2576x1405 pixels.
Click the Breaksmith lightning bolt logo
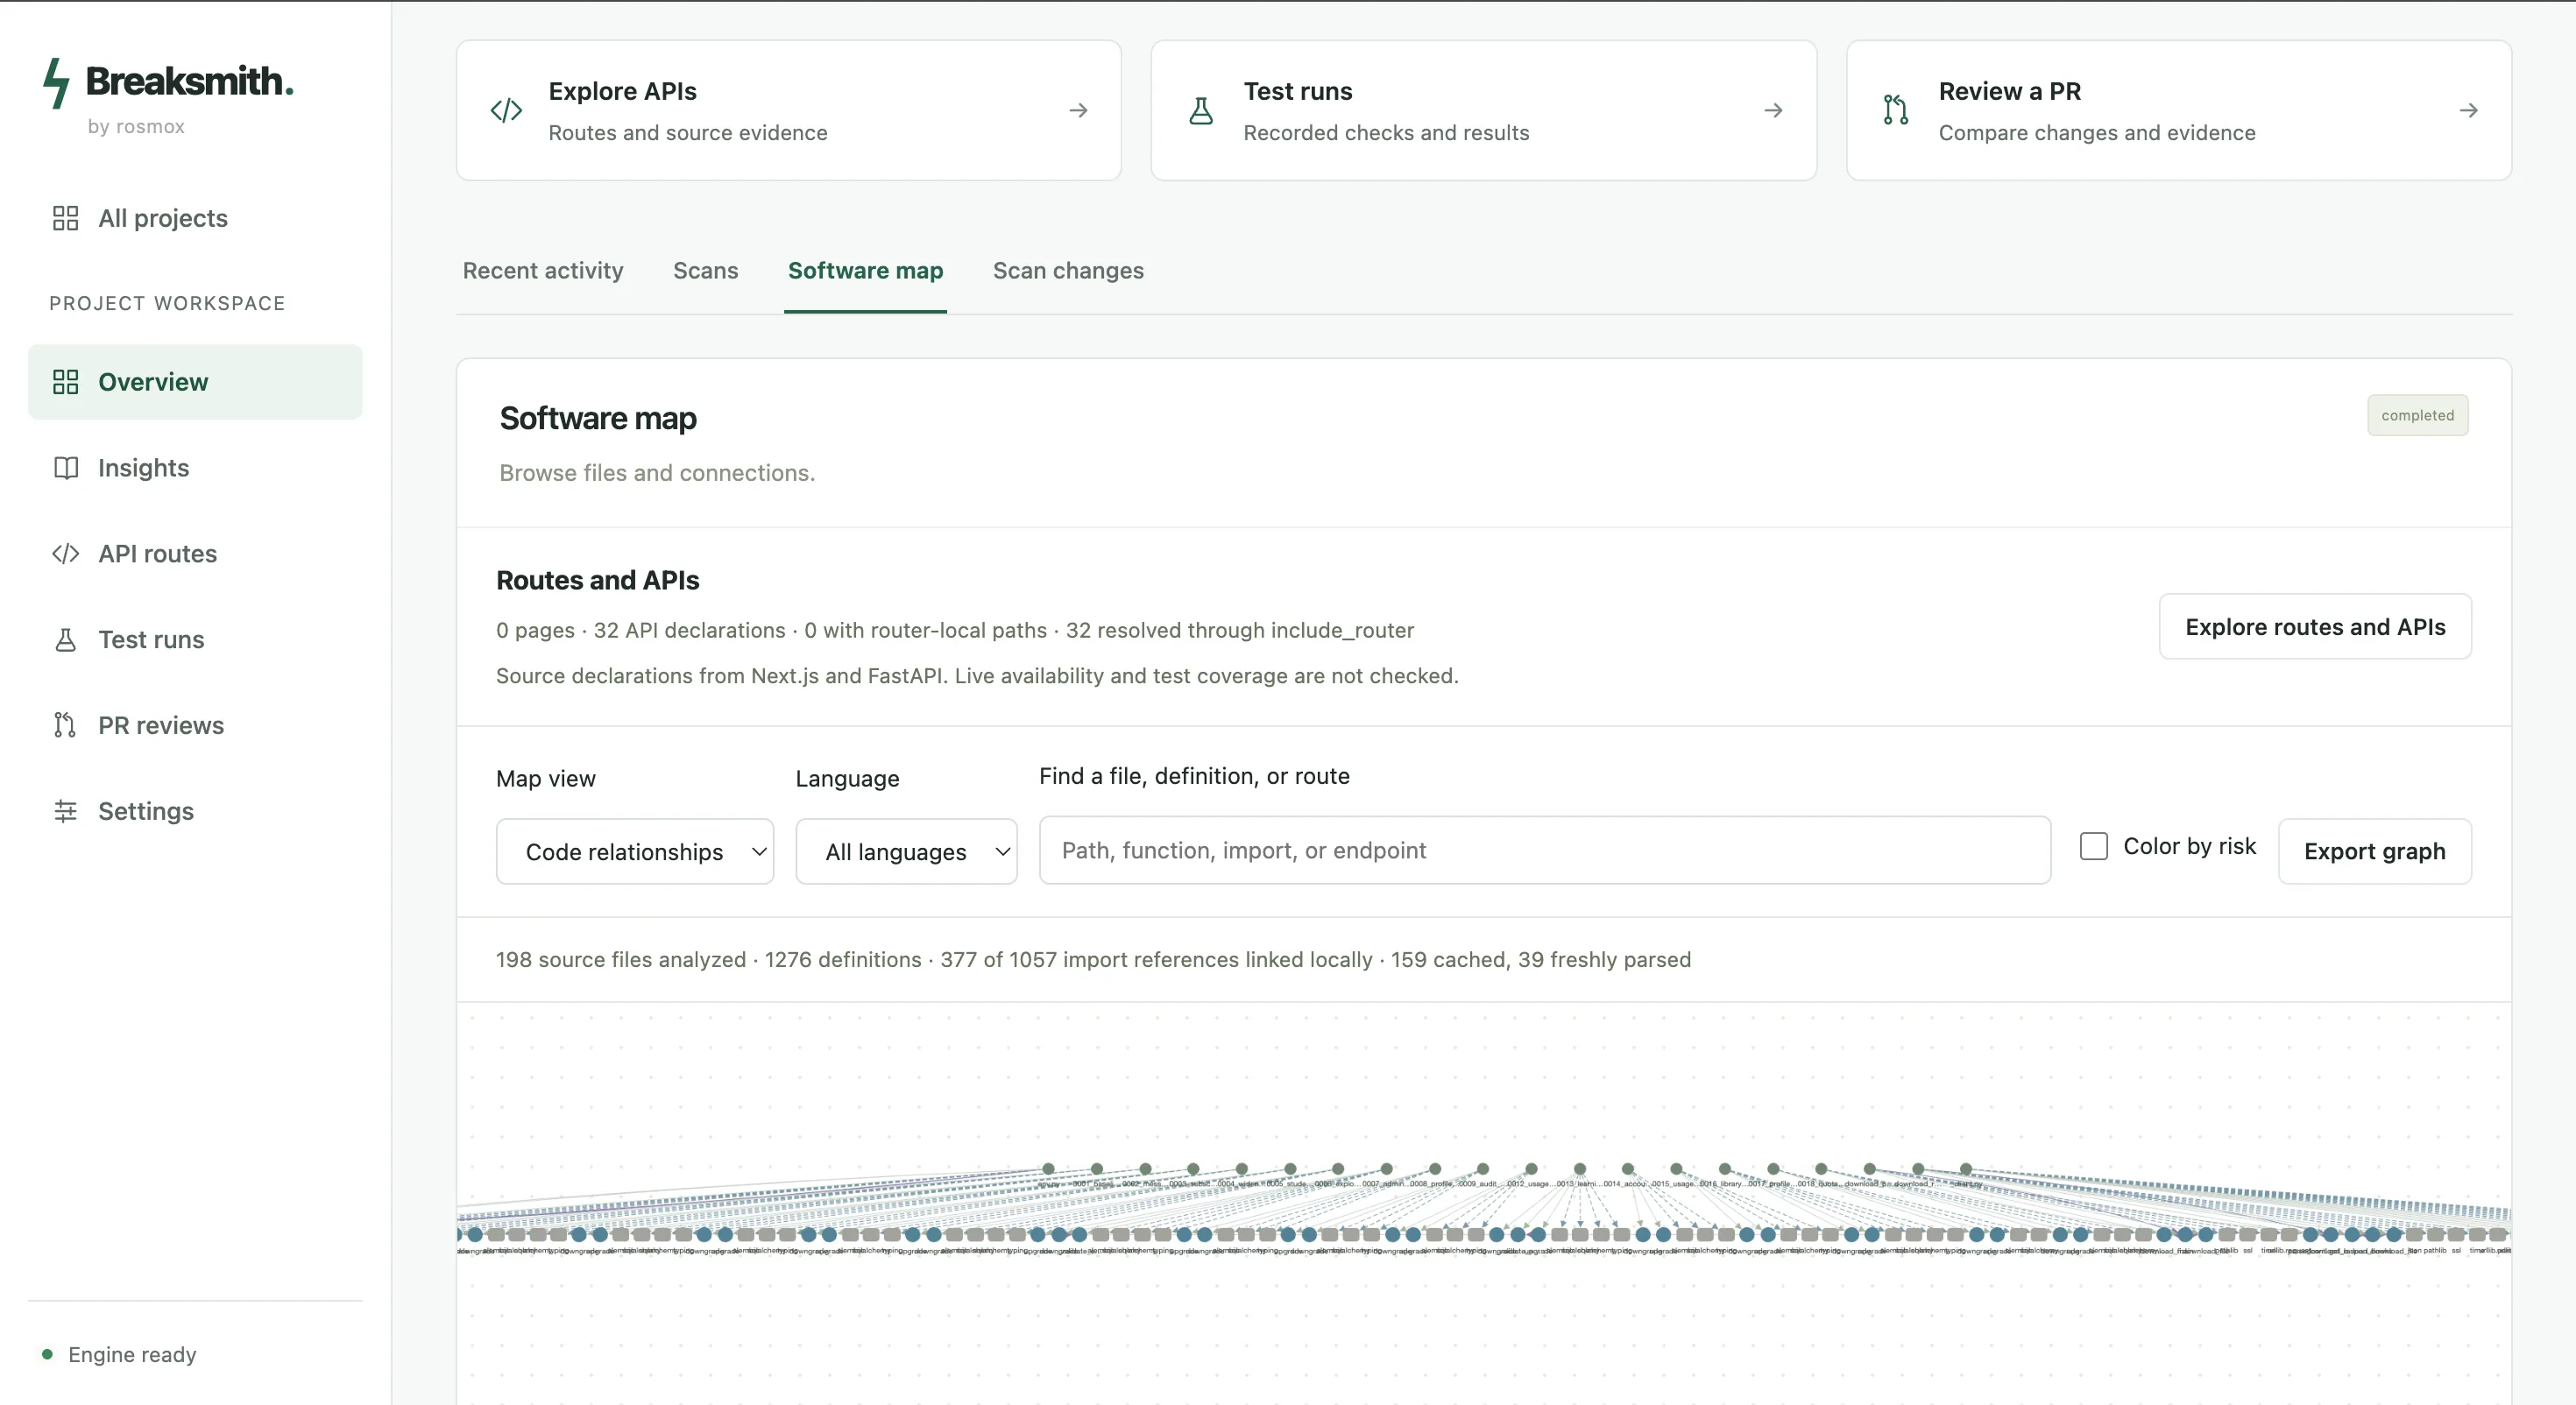coord(57,82)
